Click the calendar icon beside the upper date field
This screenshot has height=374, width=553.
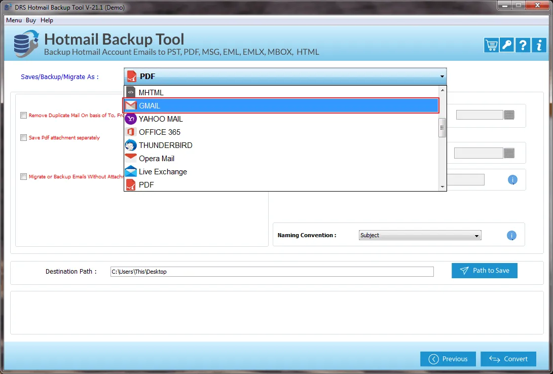[509, 115]
